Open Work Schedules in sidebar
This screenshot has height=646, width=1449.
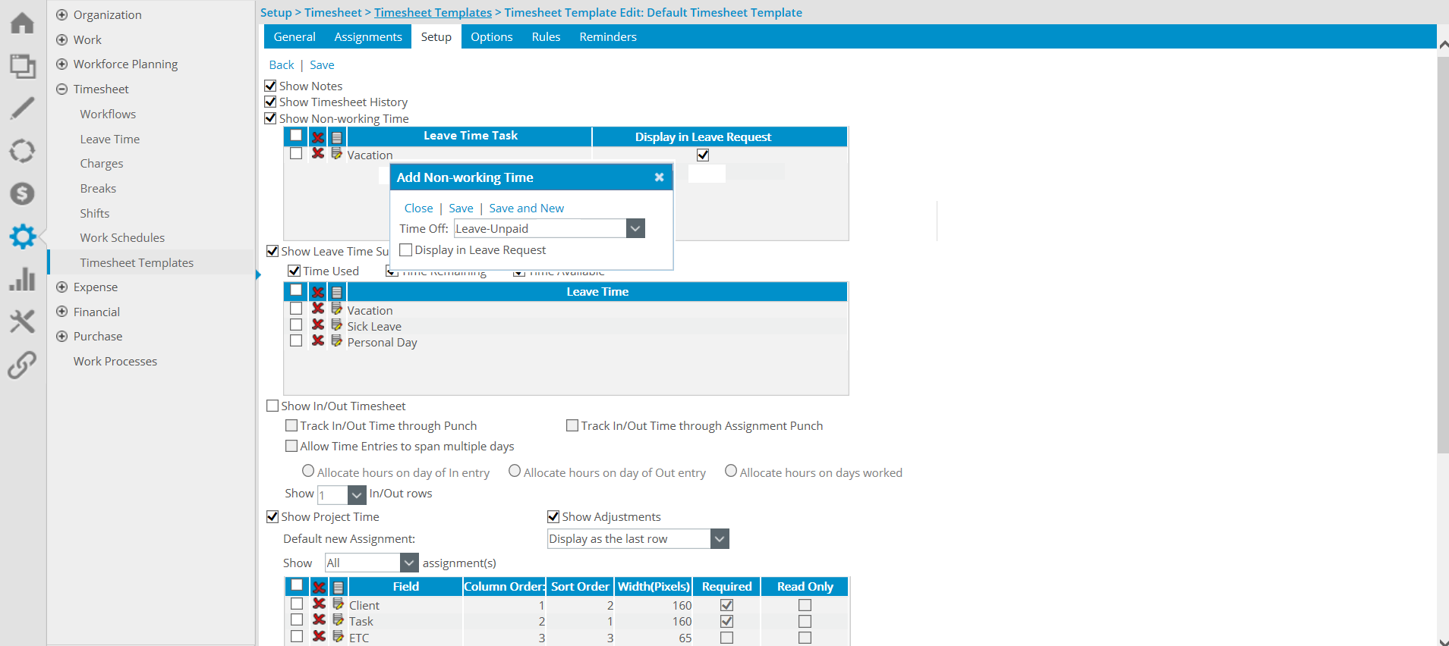click(x=122, y=237)
